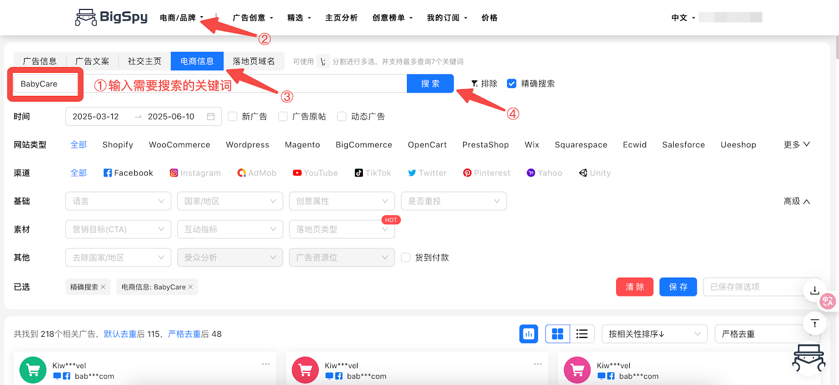Open the 已保存筛选项 field
839x385 pixels.
pos(761,287)
